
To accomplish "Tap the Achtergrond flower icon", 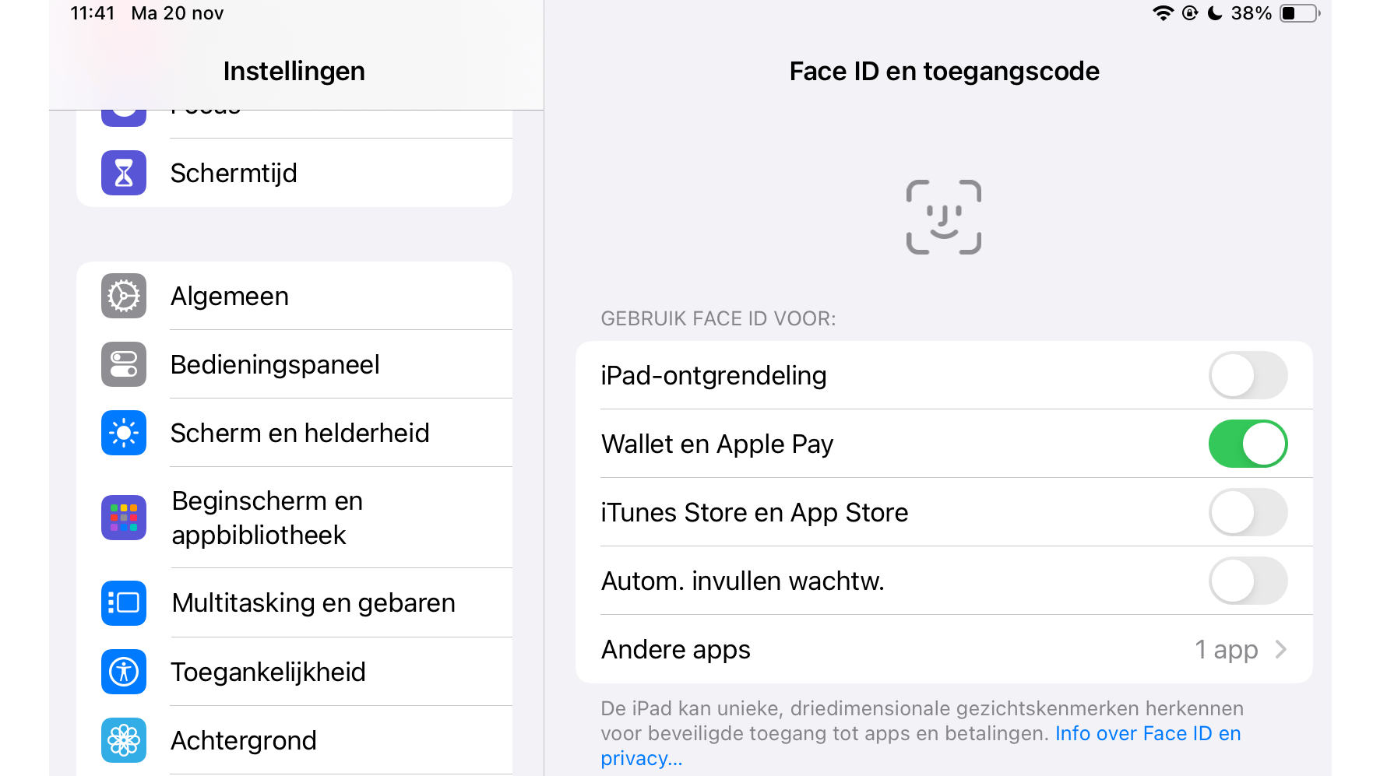I will coord(124,740).
